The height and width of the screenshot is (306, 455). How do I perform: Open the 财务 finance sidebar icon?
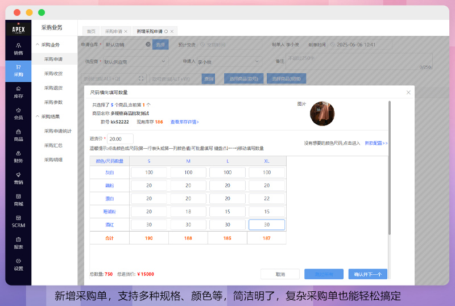(x=18, y=157)
